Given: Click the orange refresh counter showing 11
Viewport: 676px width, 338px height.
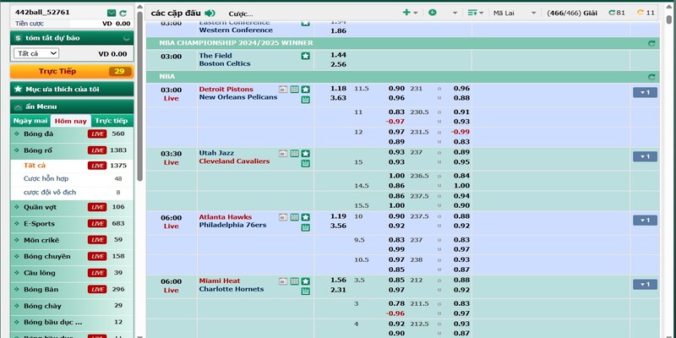Looking at the screenshot, I should (x=646, y=13).
